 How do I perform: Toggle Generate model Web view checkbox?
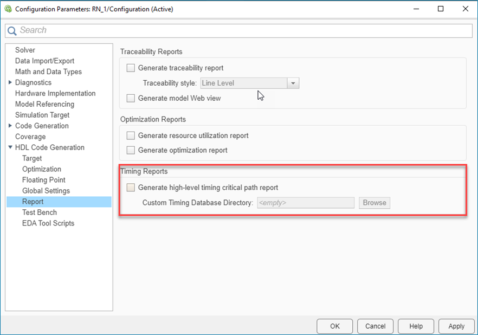coord(131,98)
